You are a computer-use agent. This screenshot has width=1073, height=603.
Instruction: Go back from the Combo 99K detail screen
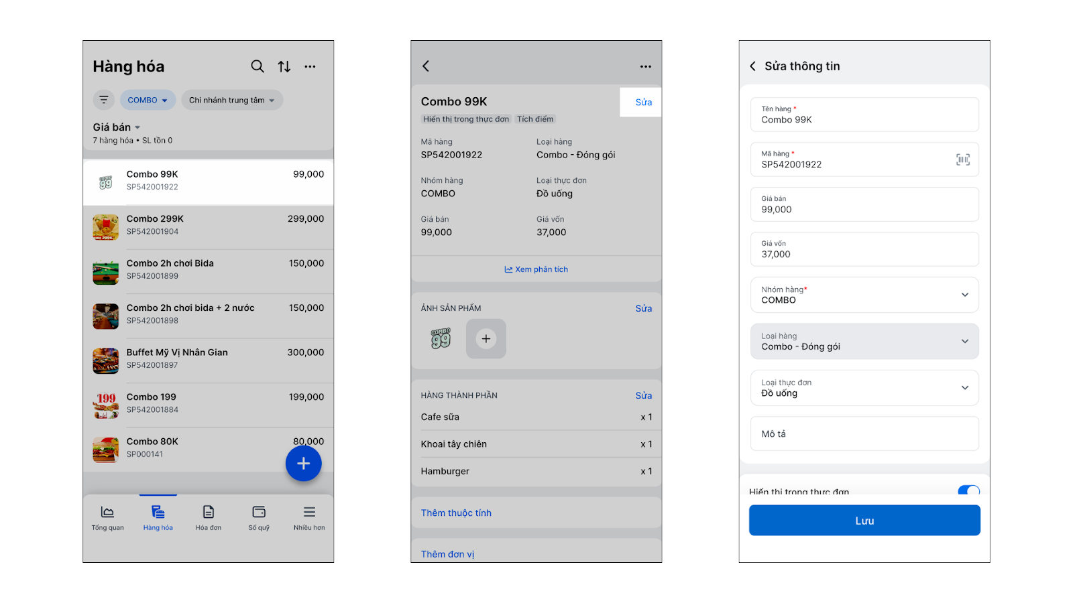point(426,66)
